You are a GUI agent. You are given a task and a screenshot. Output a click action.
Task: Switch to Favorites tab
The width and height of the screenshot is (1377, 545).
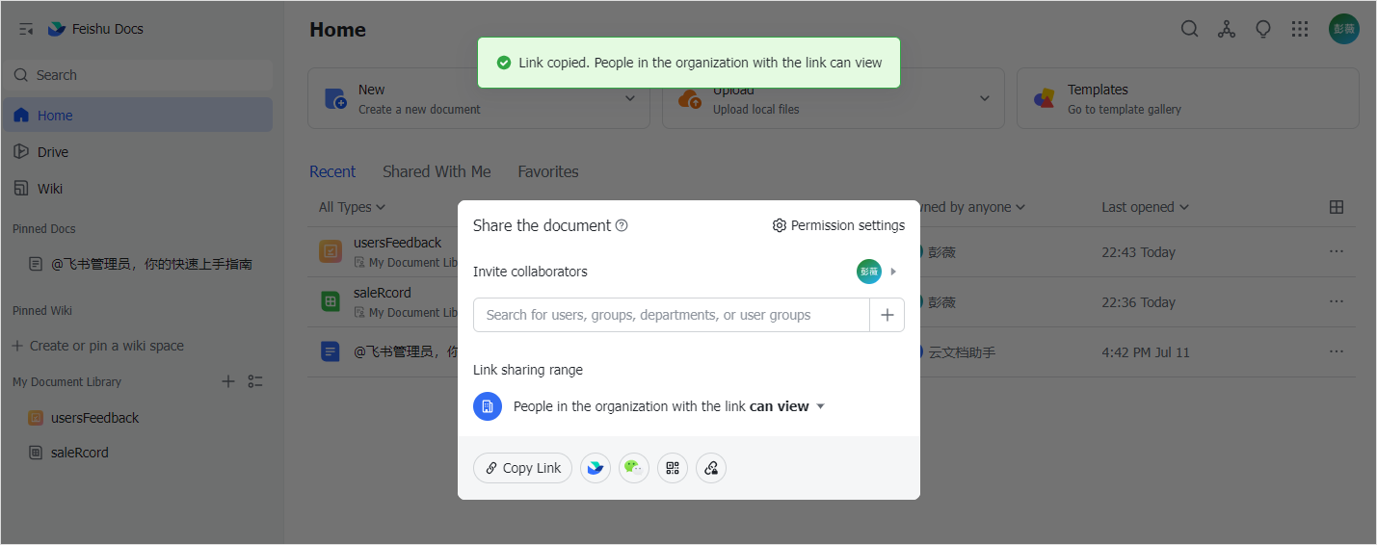pyautogui.click(x=548, y=171)
